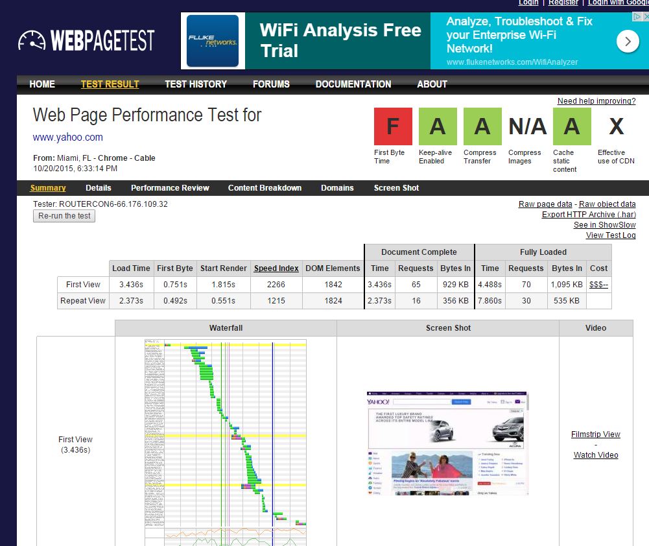The width and height of the screenshot is (649, 546).
Task: Click the WEBPAGETEST logo text
Action: [102, 41]
